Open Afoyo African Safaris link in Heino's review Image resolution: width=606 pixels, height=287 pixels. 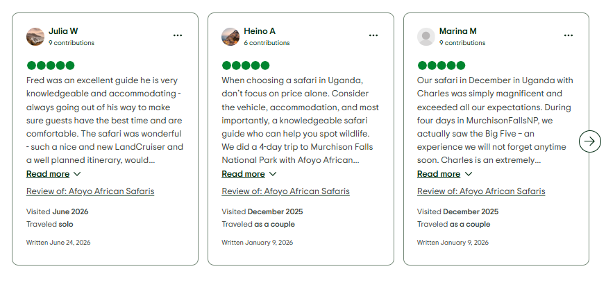click(285, 191)
